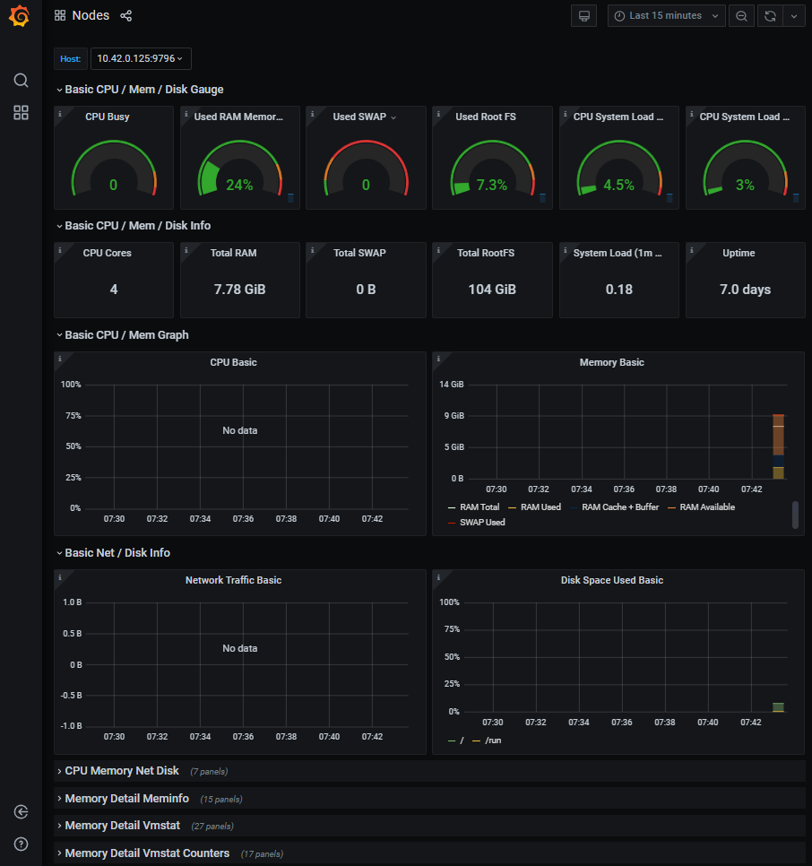The image size is (812, 866).
Task: Activate the cycle view mode monitor icon
Action: click(584, 16)
